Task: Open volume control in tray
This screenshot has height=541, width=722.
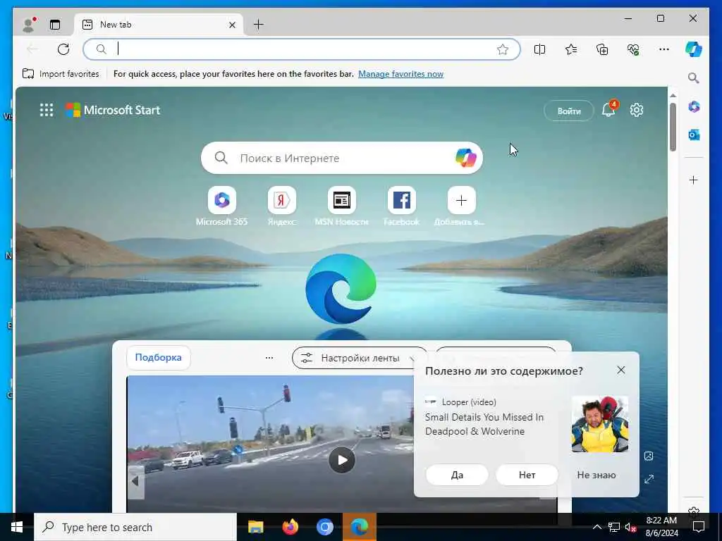Action: pyautogui.click(x=631, y=527)
